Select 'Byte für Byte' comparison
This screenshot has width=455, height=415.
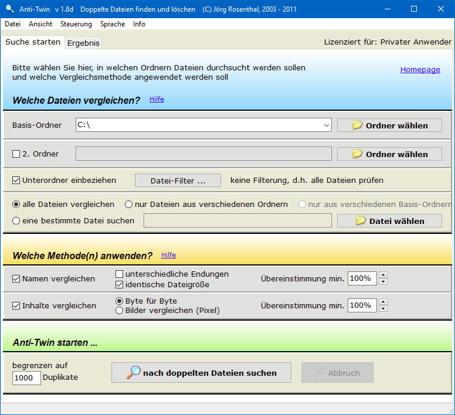tap(119, 301)
